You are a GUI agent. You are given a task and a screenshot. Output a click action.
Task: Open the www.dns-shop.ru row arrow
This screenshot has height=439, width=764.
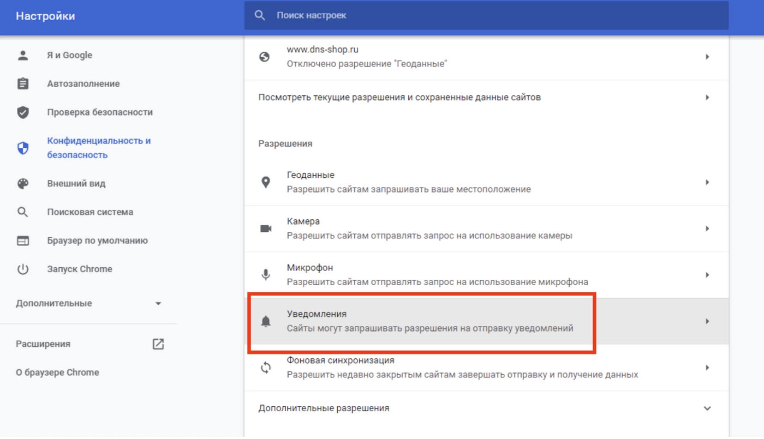click(707, 57)
